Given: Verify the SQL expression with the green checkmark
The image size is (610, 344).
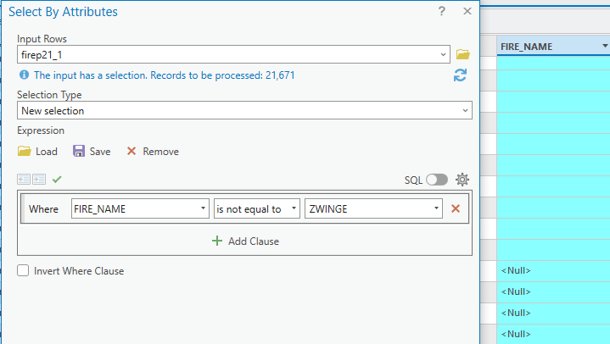Looking at the screenshot, I should click(57, 179).
